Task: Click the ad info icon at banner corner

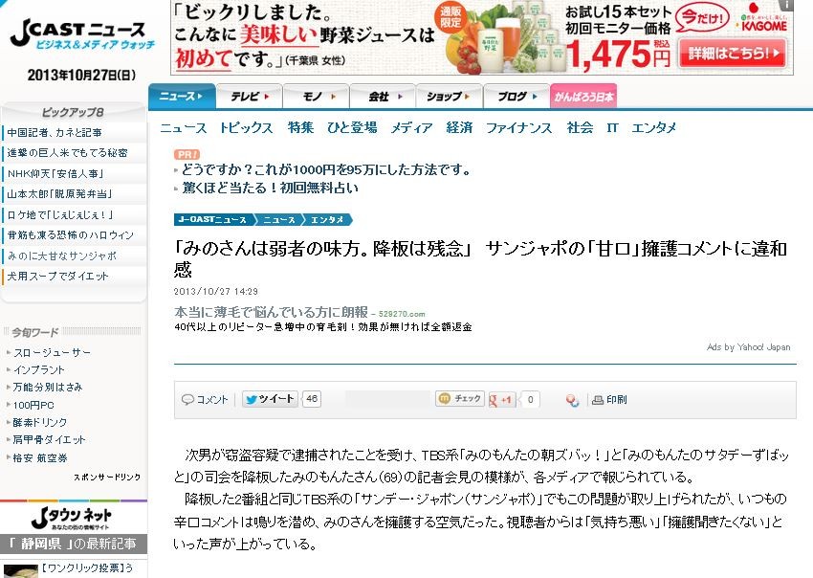Action: coord(786,5)
